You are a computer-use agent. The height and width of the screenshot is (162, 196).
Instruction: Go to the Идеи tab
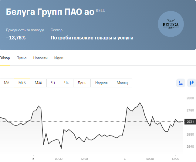[59, 58]
